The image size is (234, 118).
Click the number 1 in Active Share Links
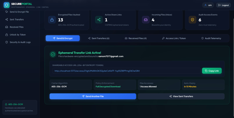106,20
